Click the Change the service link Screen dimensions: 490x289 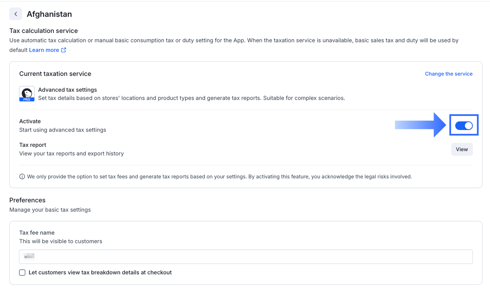click(449, 74)
